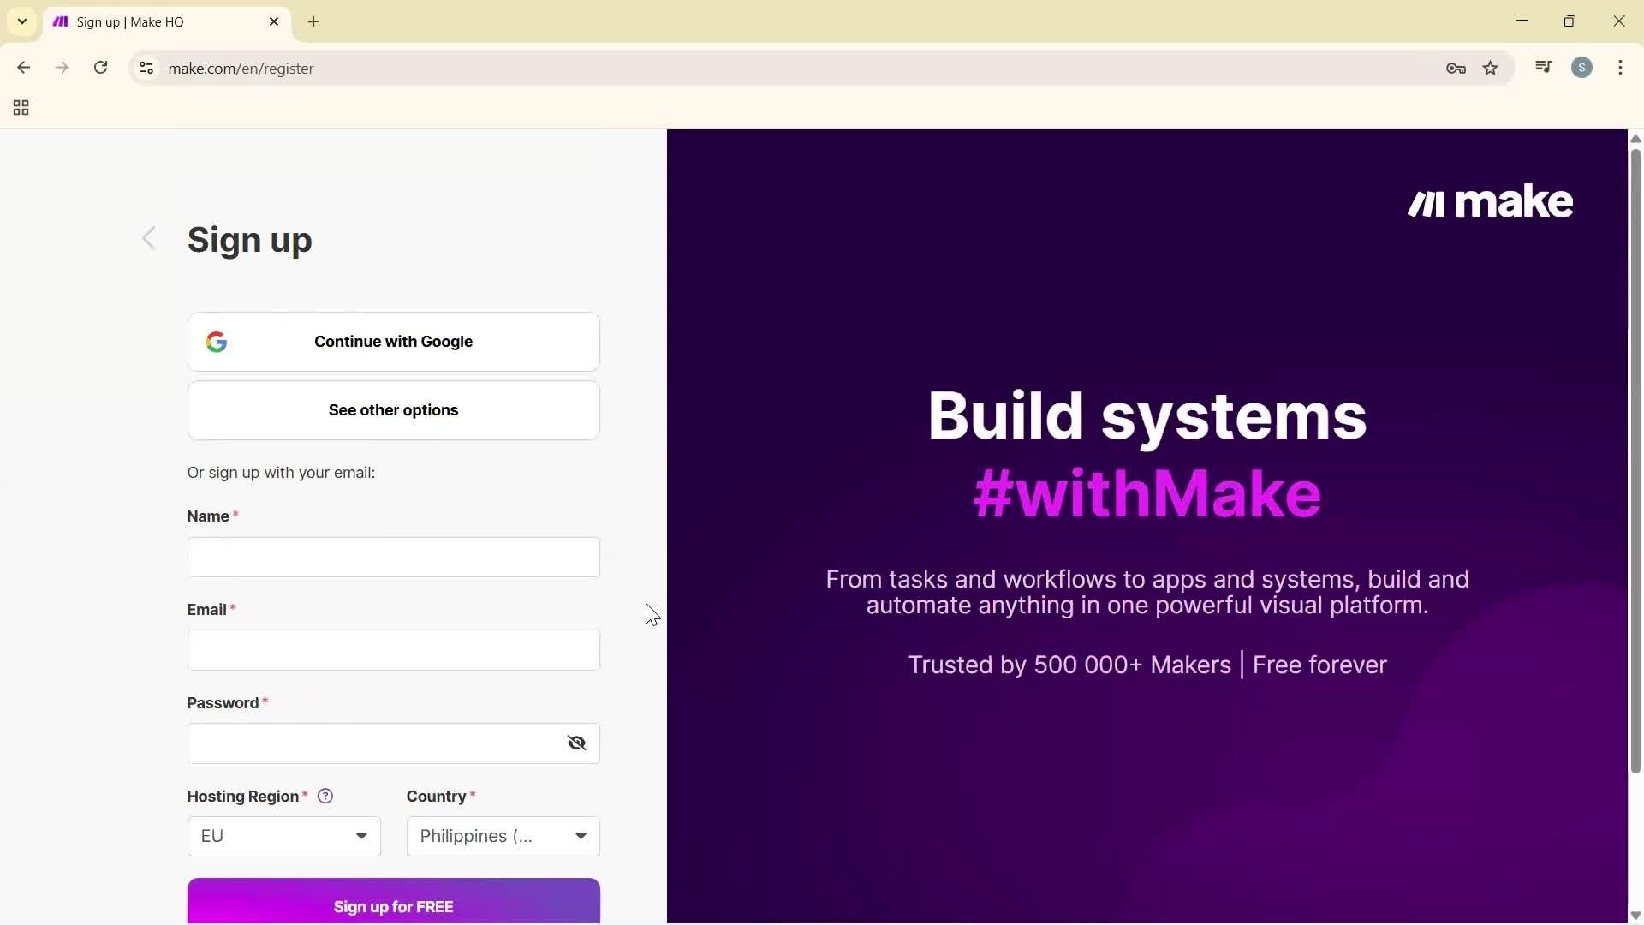
Task: Open the tab search chevron
Action: pyautogui.click(x=21, y=21)
